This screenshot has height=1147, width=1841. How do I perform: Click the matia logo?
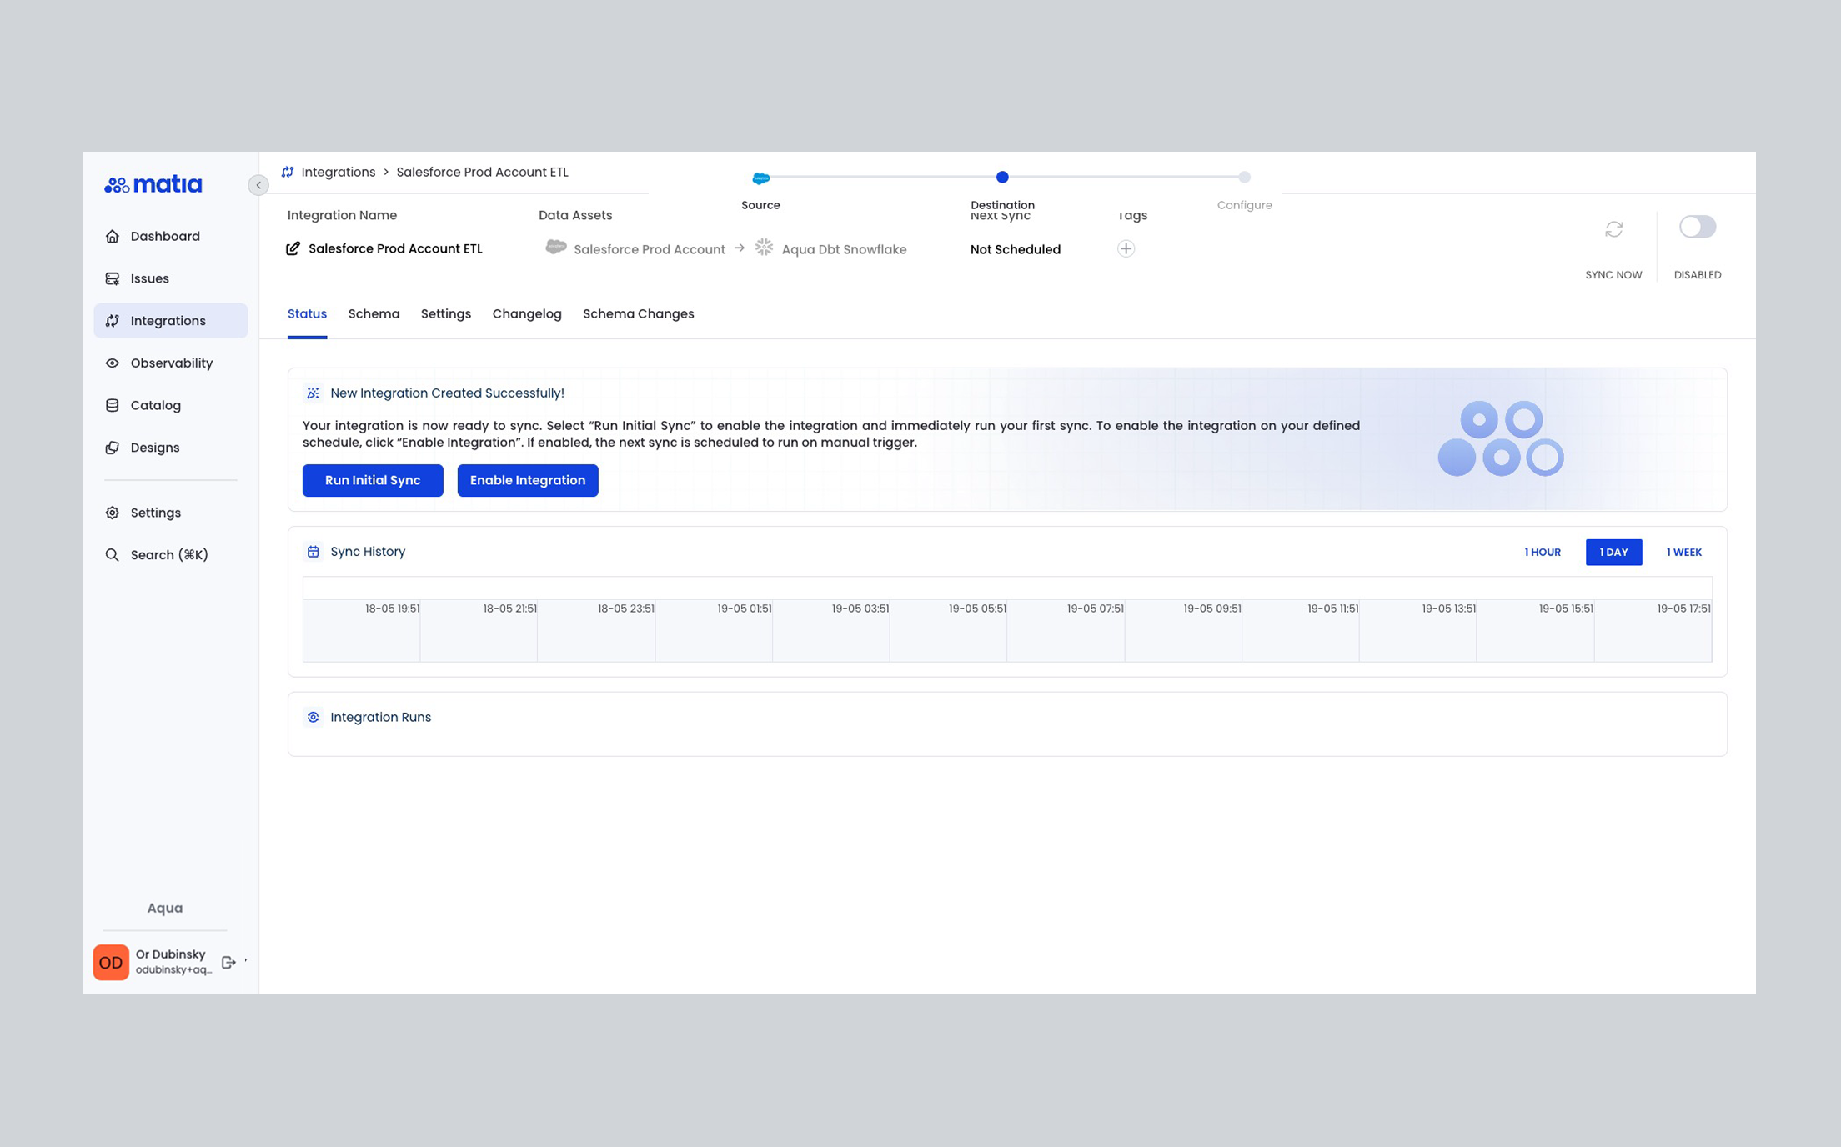click(153, 184)
